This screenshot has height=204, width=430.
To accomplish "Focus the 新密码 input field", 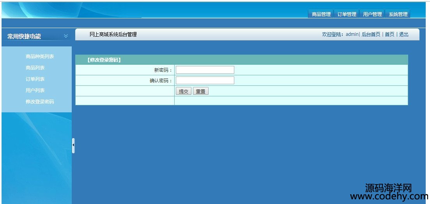I will [205, 70].
